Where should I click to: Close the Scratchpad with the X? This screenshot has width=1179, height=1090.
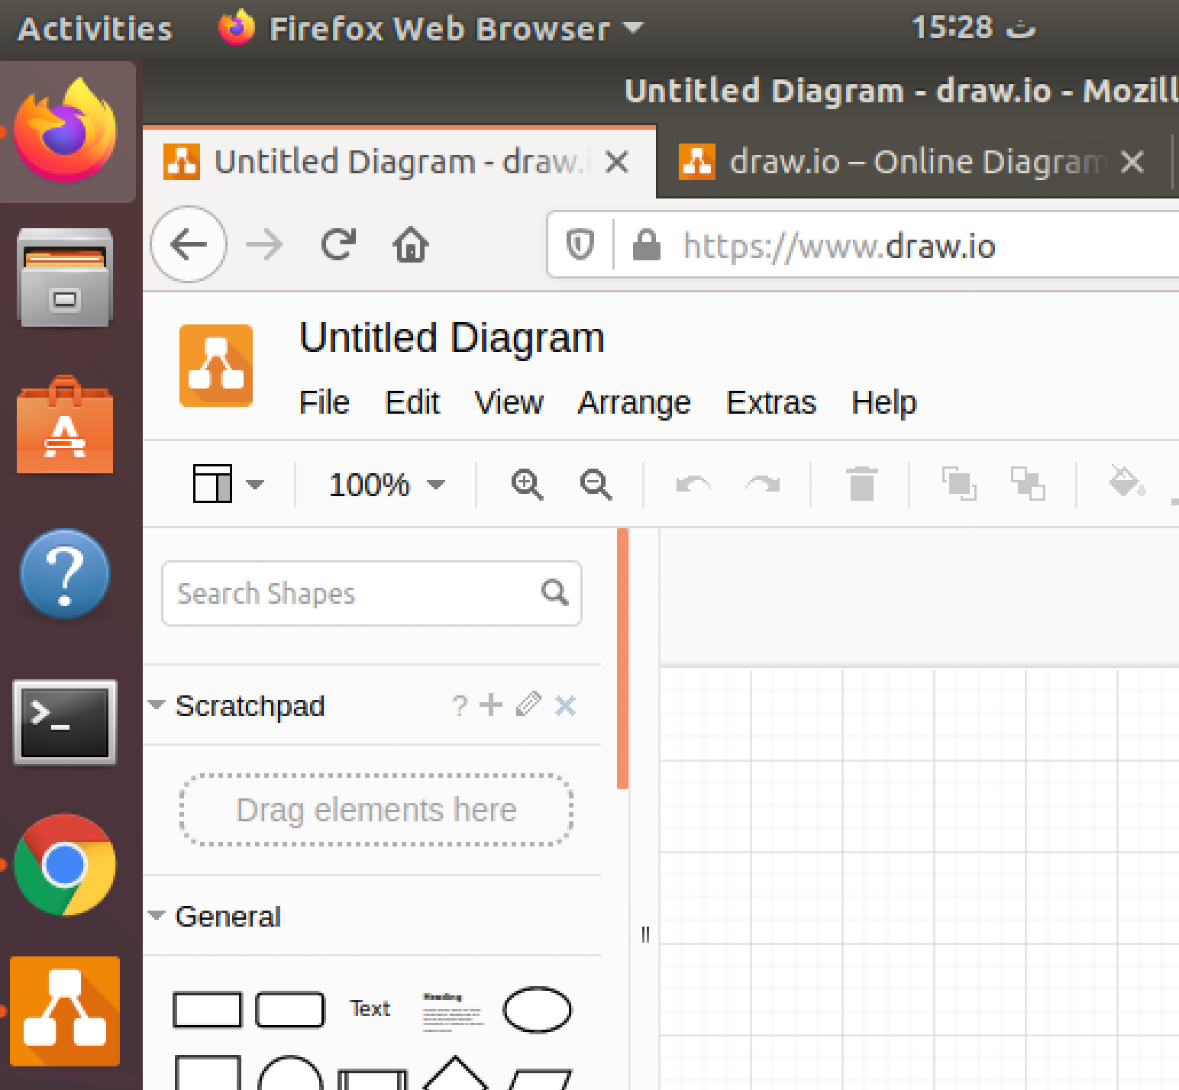(x=565, y=705)
